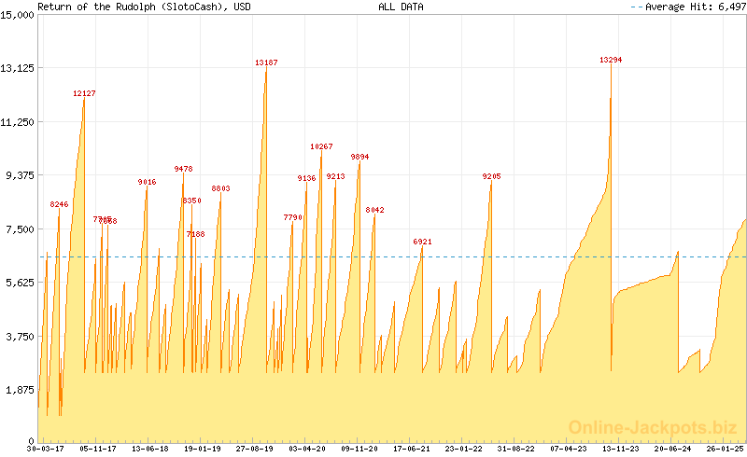Viewport: 747px width, 457px height.
Task: Click the 13294 peak value label
Action: [611, 60]
